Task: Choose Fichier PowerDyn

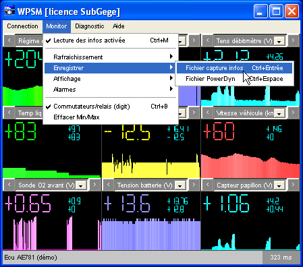Action: [234, 79]
